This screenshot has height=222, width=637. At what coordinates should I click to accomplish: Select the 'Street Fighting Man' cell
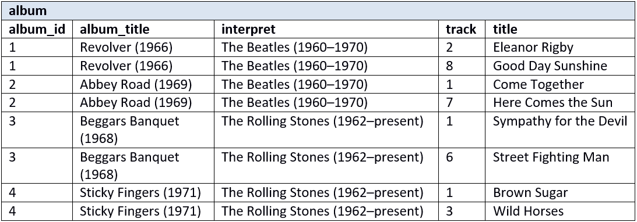tap(561, 166)
